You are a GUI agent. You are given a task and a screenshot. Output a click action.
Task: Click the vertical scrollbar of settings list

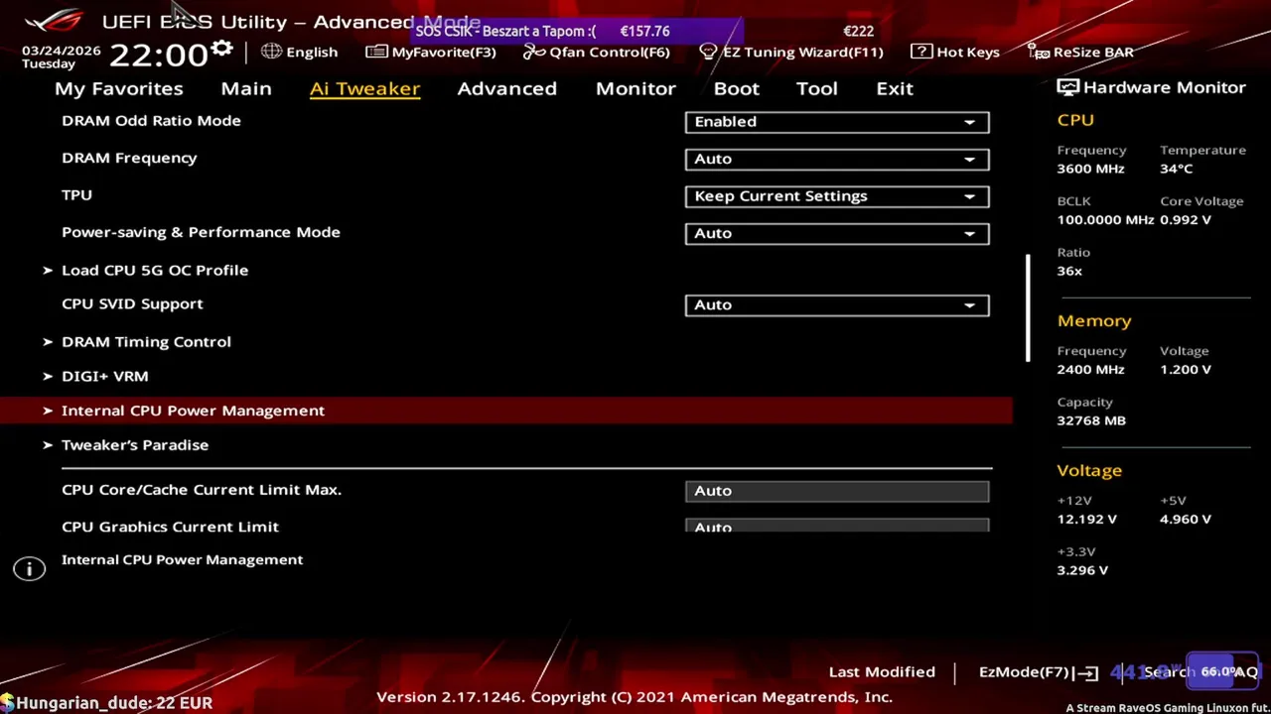1028,307
